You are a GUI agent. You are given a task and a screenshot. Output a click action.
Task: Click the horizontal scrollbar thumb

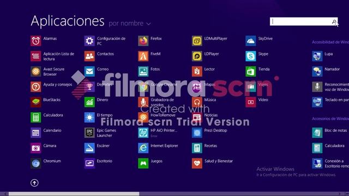coord(74,194)
